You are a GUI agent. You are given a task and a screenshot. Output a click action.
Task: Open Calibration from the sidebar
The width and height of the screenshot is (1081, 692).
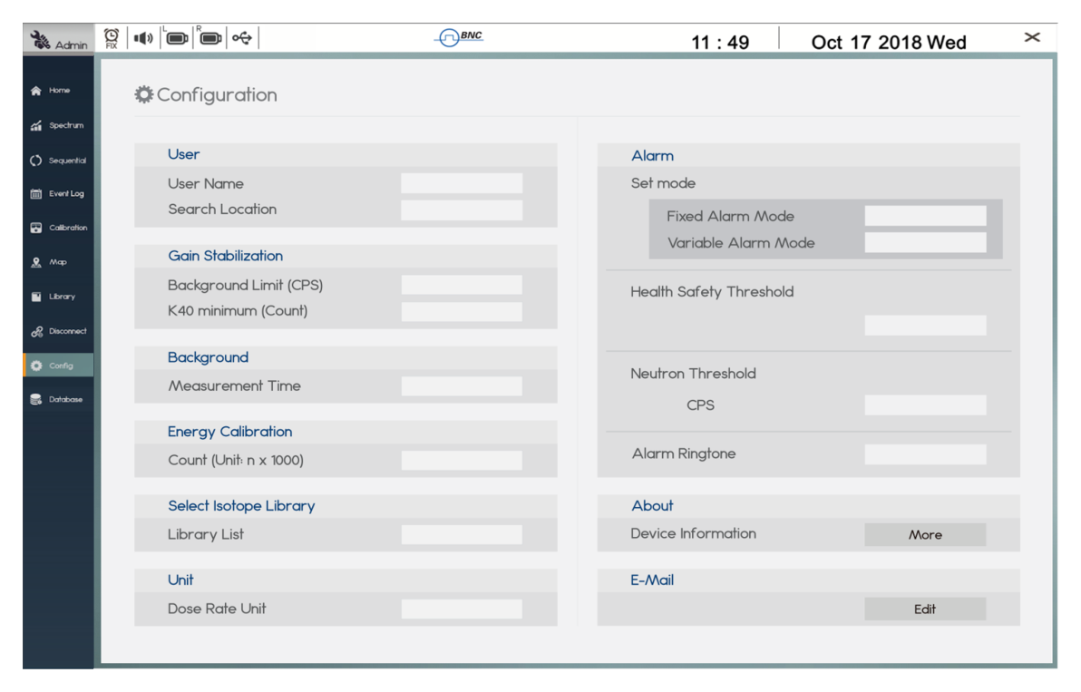tap(58, 228)
